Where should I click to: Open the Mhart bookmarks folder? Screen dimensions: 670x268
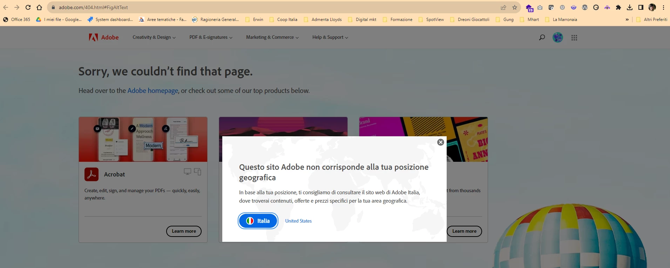529,20
